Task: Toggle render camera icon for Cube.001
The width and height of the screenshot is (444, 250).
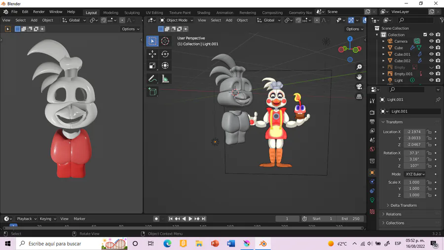Action: [x=438, y=54]
